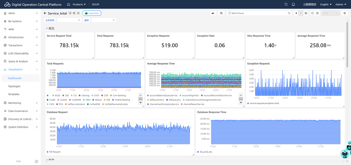Open the auto-refresh timer icon
This screenshot has height=165, width=351.
point(318,13)
